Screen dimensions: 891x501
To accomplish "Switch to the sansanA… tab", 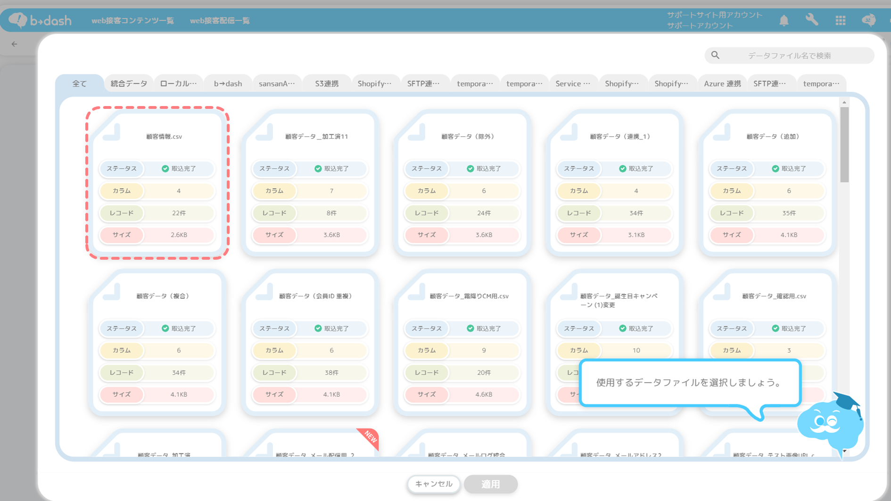I will (277, 83).
